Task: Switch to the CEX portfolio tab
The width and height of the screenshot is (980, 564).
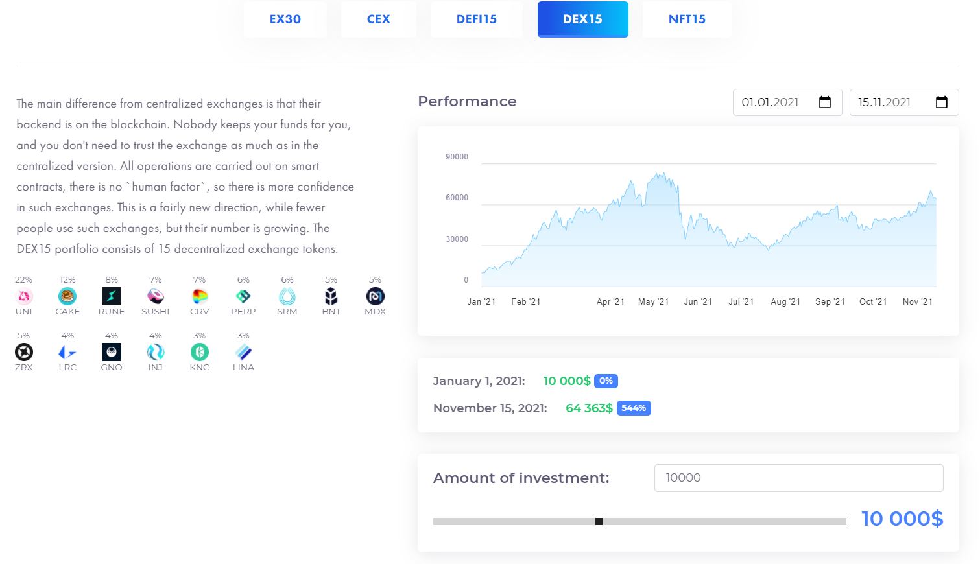Action: point(379,19)
